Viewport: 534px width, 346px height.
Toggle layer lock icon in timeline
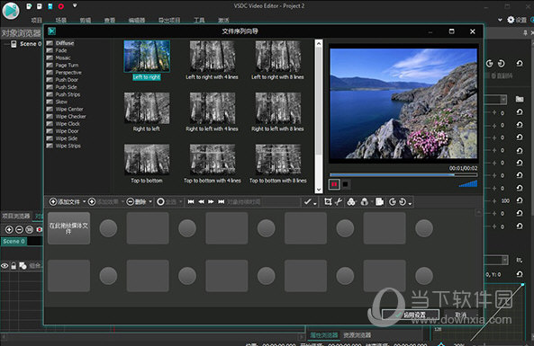[14, 266]
